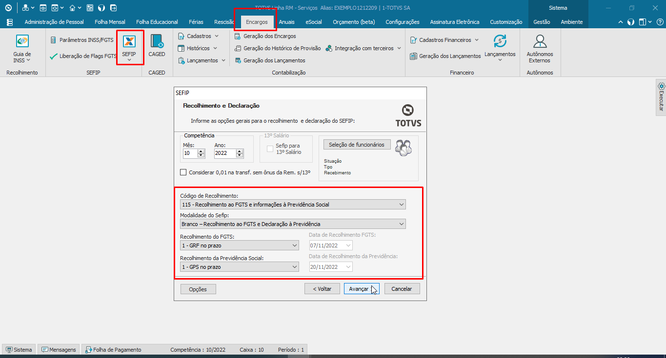Viewport: 666px width, 358px height.
Task: Click the Sistema status bar button
Action: tap(19, 350)
